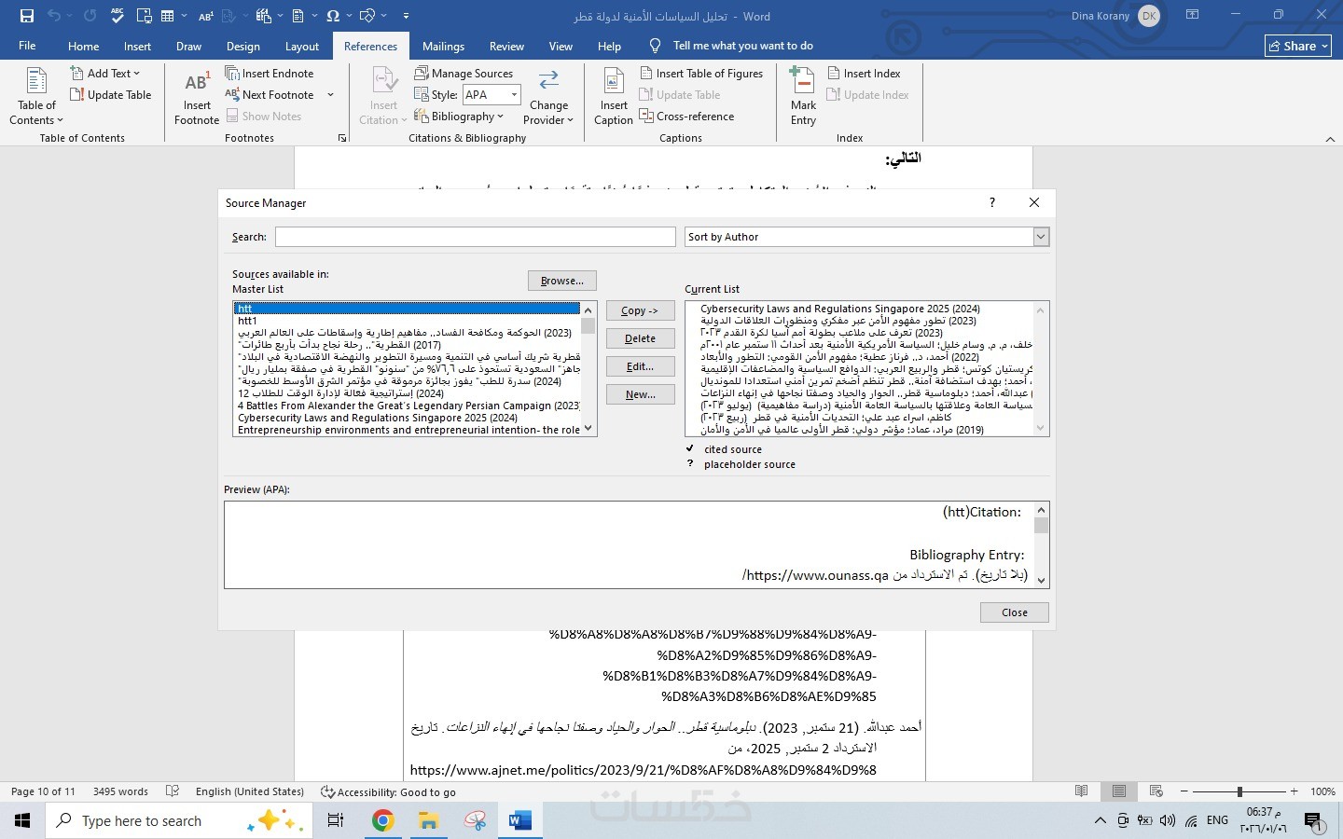
Task: Click the zoom slider in status bar
Action: (x=1239, y=791)
